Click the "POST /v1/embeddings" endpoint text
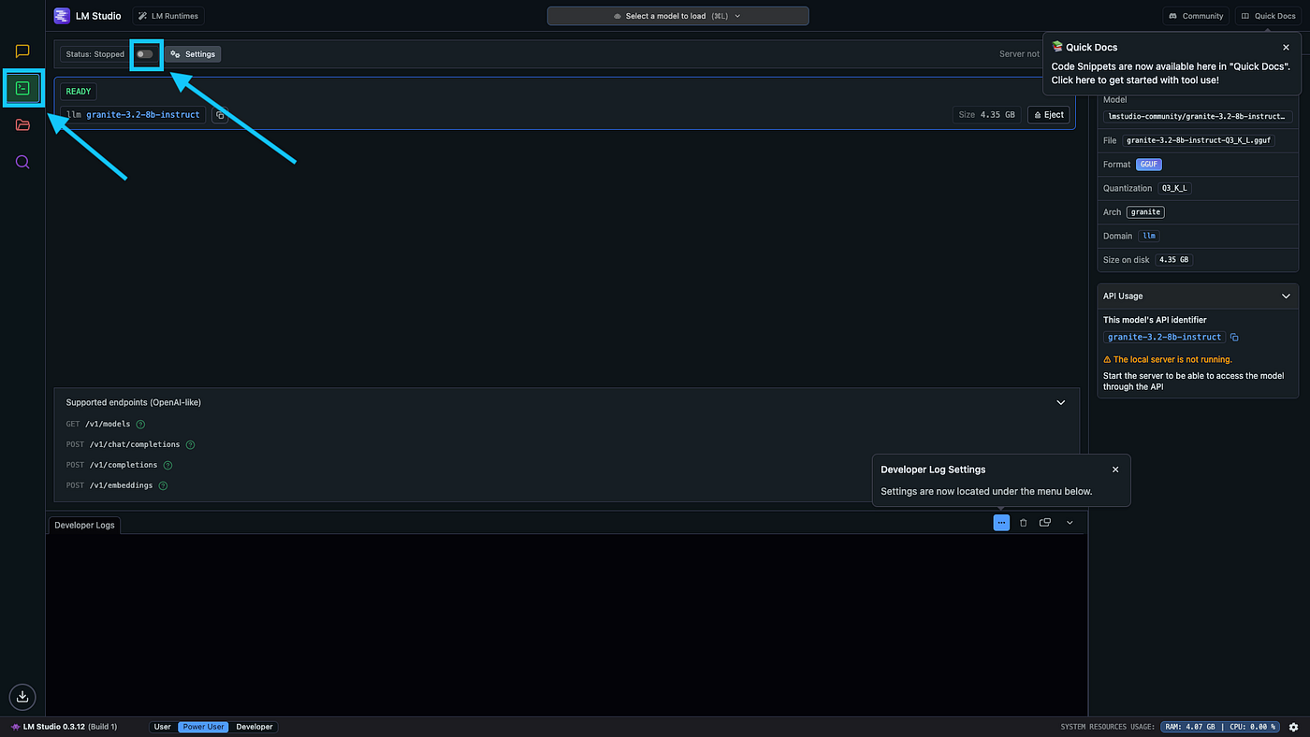Viewport: 1310px width, 737px height. [109, 486]
